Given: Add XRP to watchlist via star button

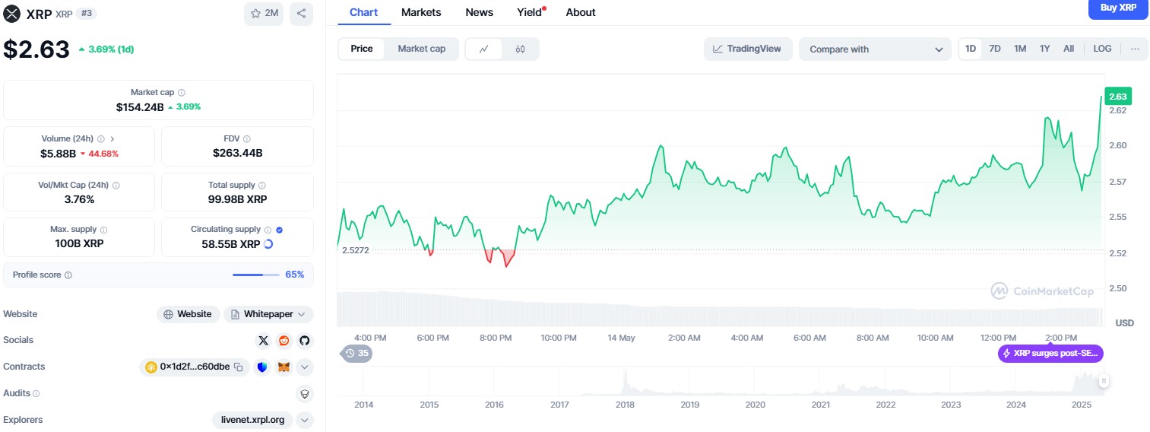Looking at the screenshot, I should tap(264, 14).
